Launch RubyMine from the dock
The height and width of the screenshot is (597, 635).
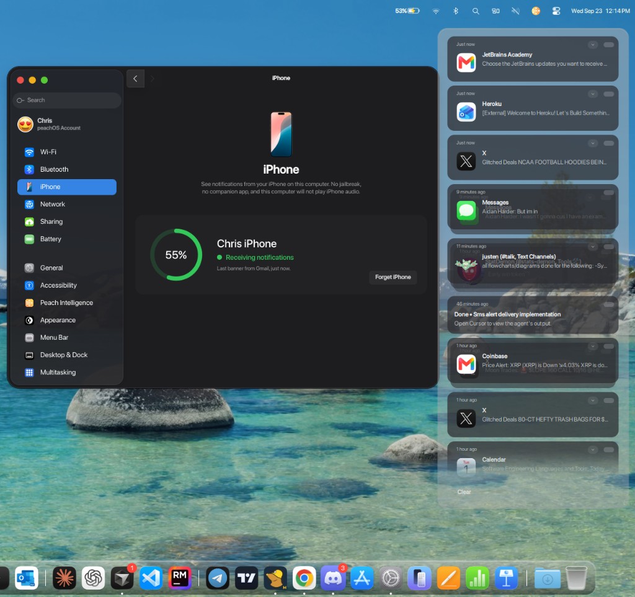click(180, 578)
